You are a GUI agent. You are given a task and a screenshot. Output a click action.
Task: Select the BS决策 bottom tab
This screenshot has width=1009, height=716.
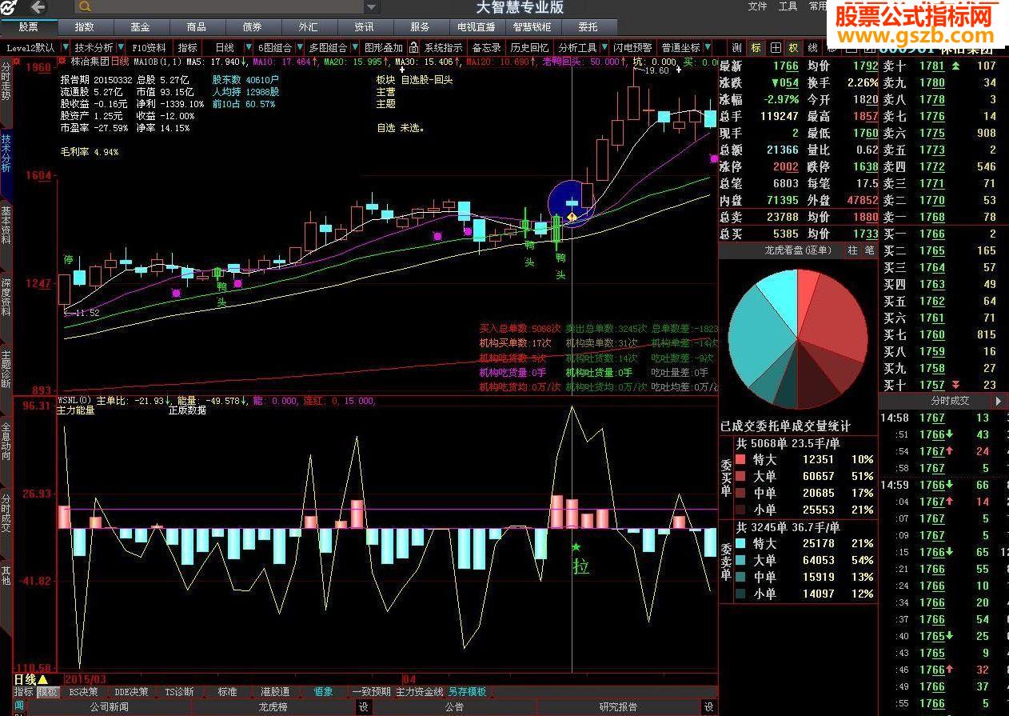click(83, 692)
